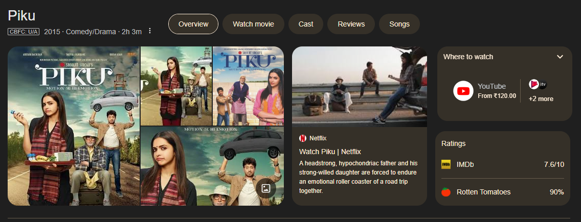This screenshot has width=581, height=222.
Task: Open the image gallery icon on poster
Action: 265,188
